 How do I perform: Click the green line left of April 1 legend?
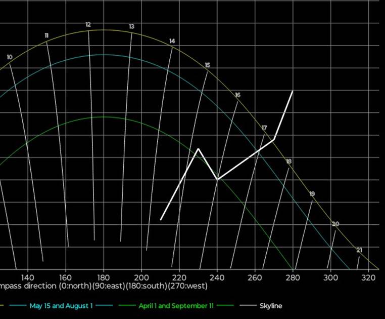point(127,306)
